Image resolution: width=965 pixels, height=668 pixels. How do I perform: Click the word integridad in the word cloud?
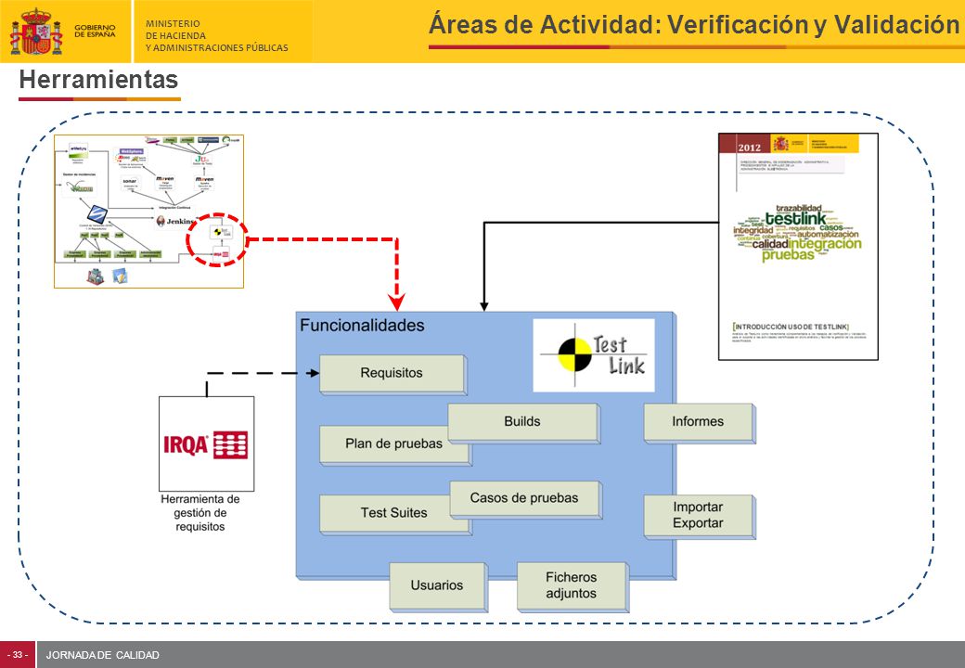753,230
